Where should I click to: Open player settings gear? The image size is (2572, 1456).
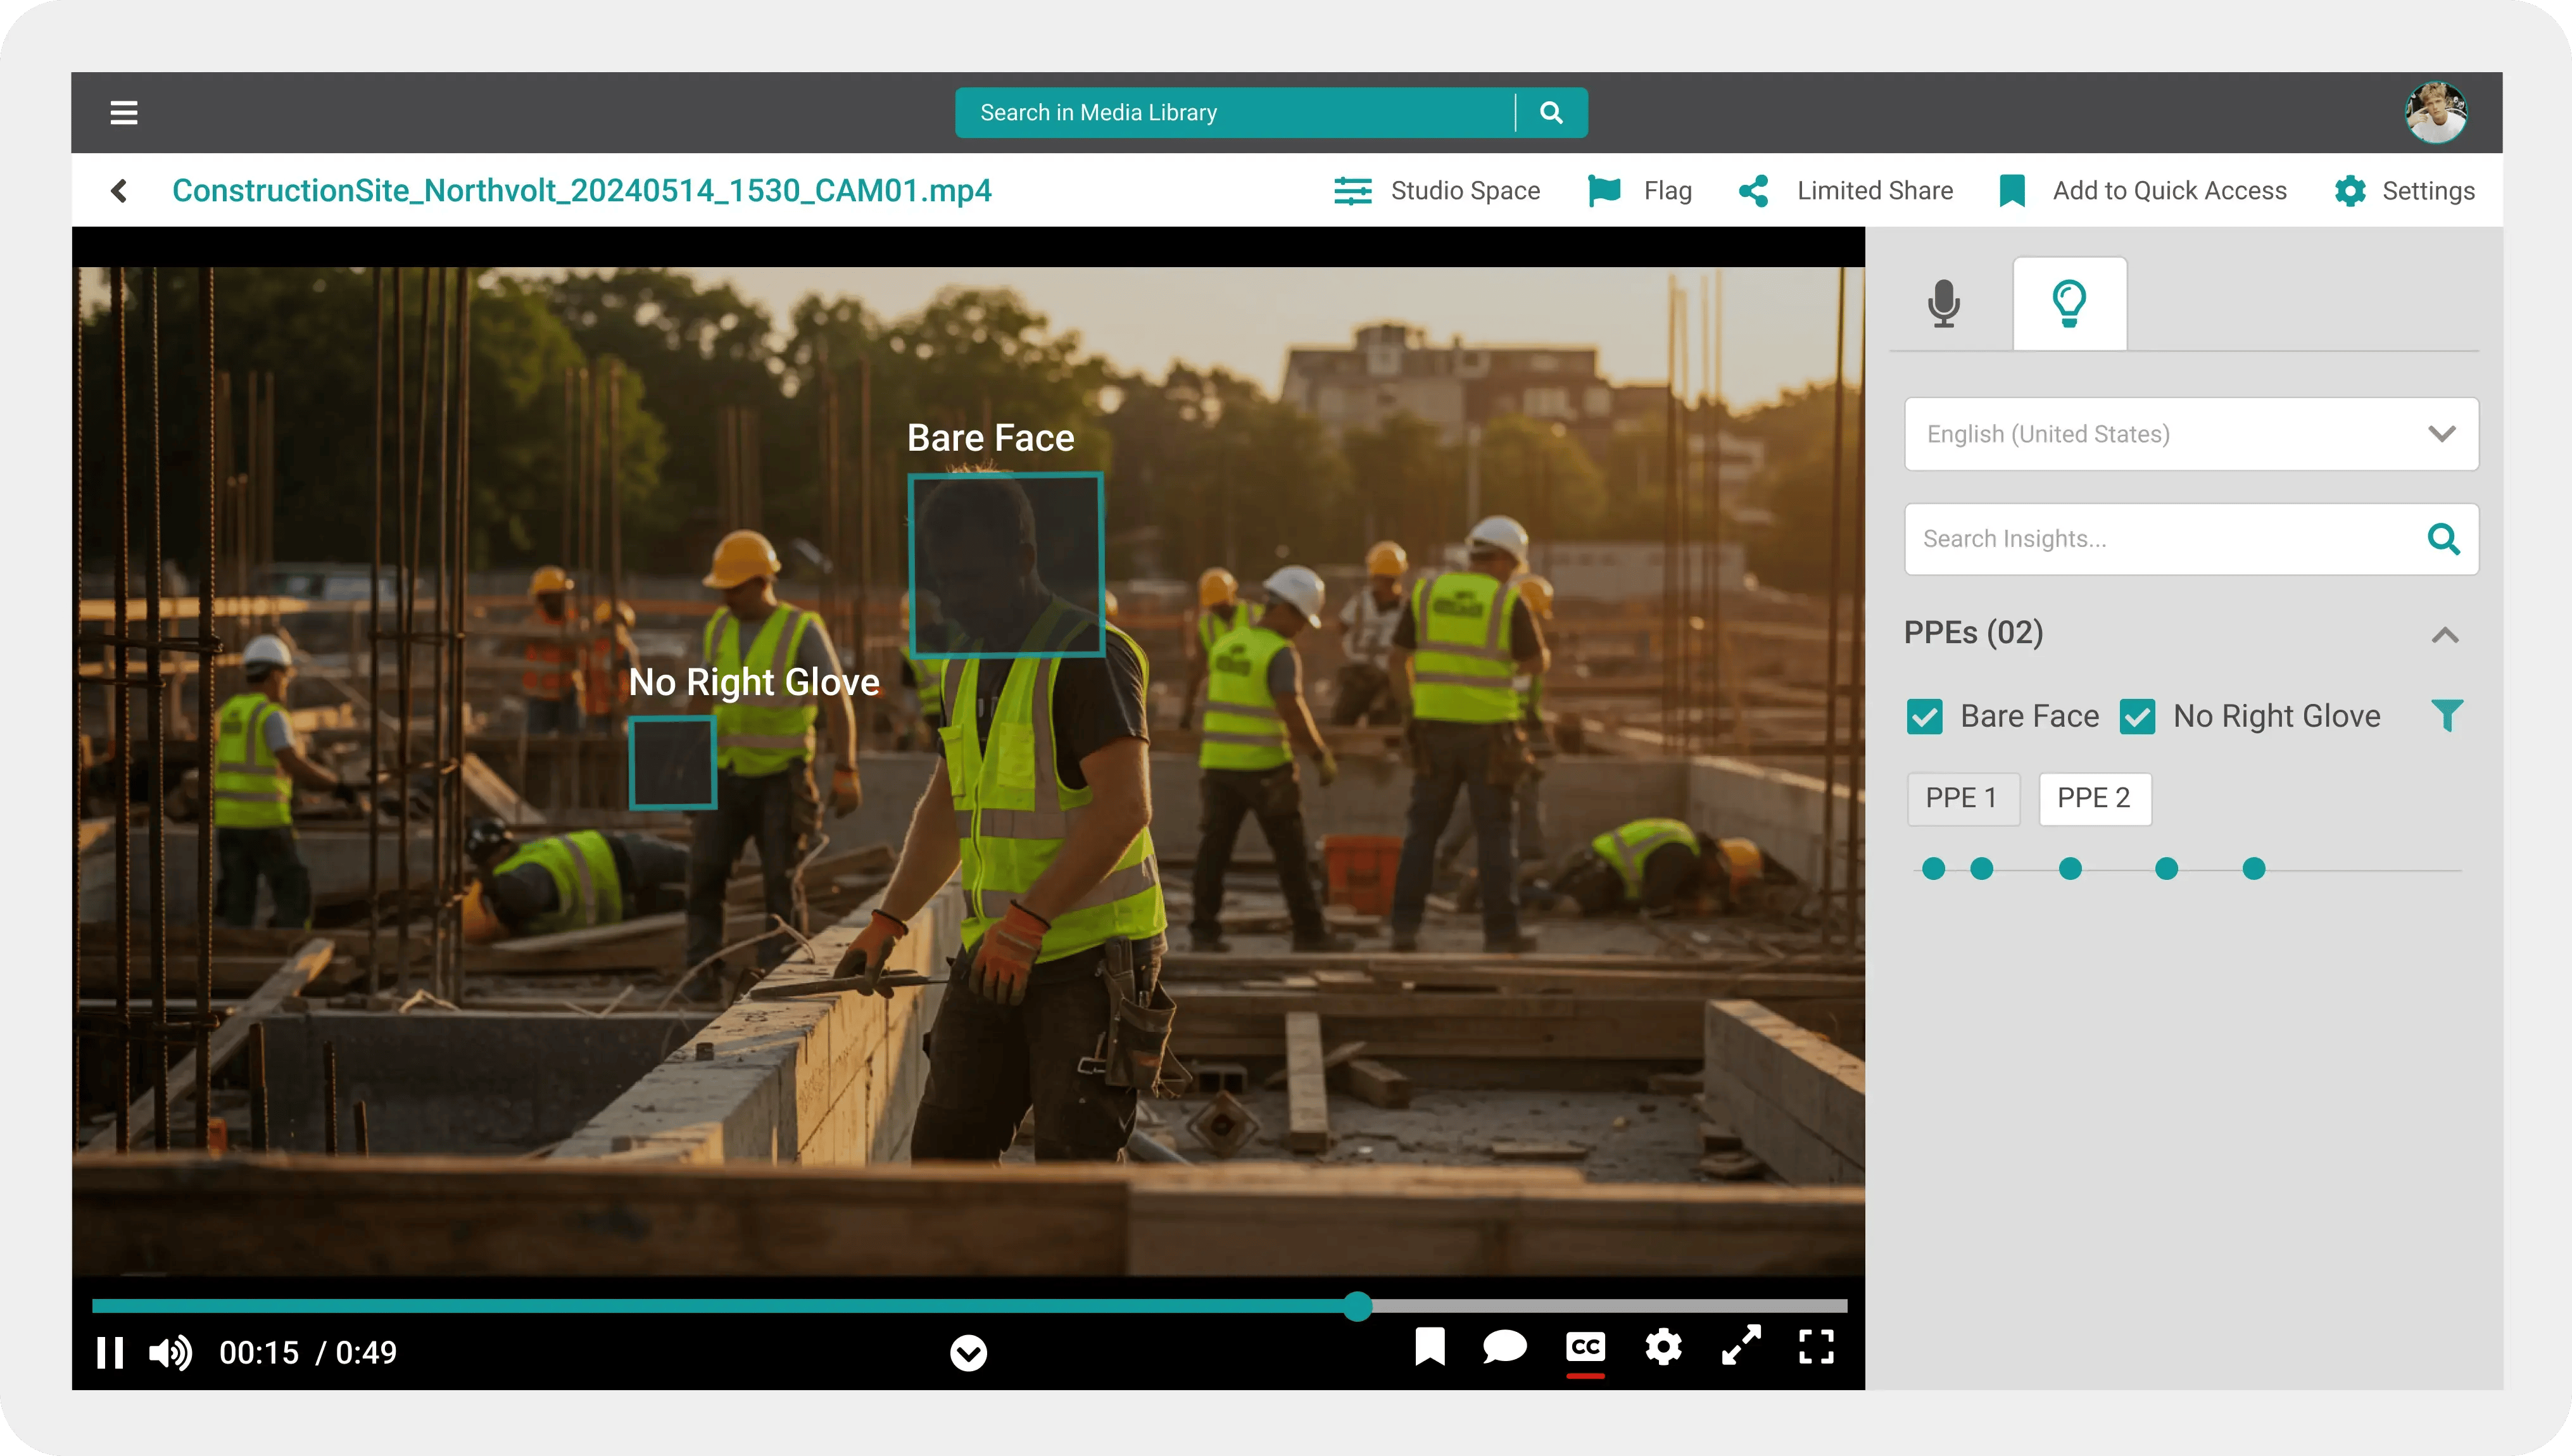coord(1663,1347)
